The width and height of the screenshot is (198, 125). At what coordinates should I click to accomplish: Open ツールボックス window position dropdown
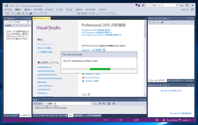(24, 18)
